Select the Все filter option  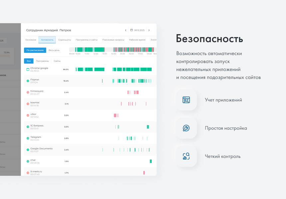29,61
